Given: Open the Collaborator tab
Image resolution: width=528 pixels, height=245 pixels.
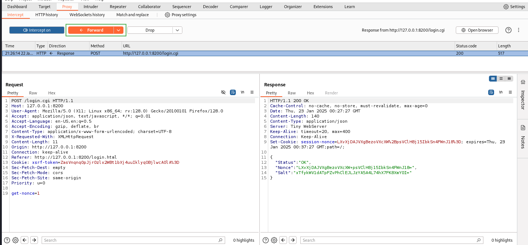Looking at the screenshot, I should (x=149, y=7).
